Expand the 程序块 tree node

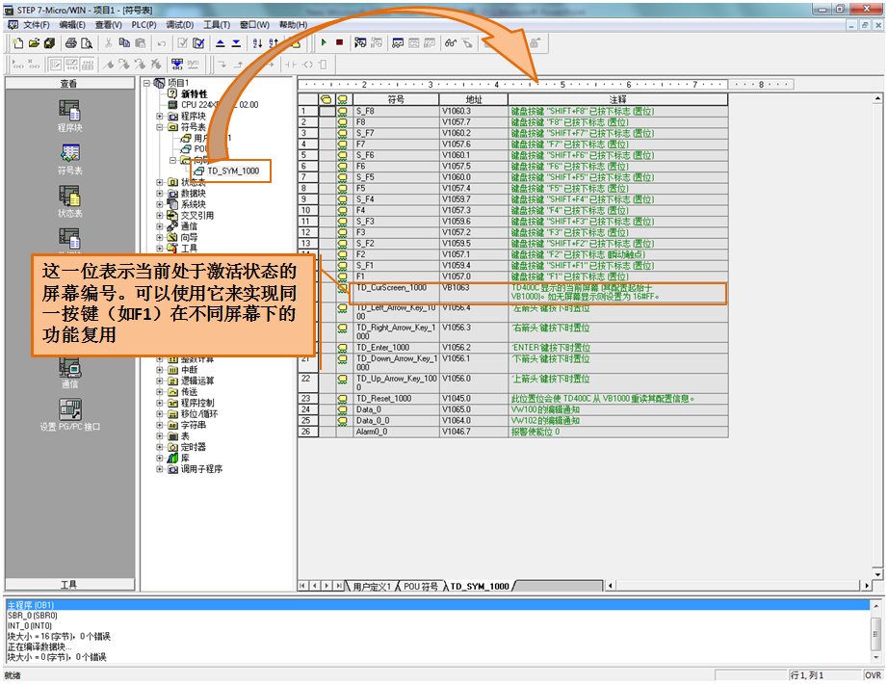coord(160,116)
